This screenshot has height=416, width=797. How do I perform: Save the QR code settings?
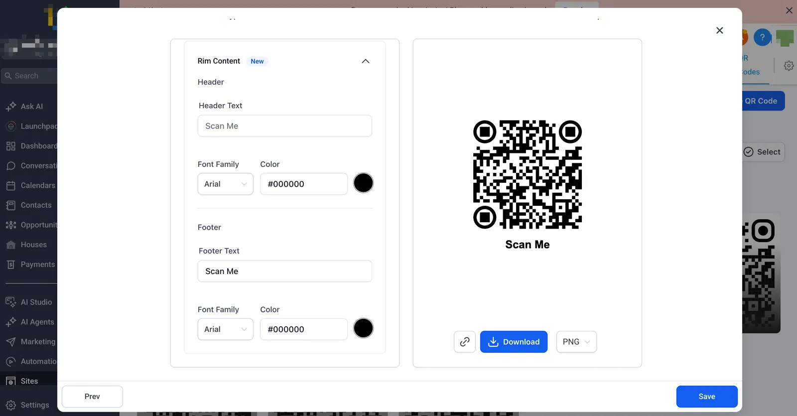707,397
